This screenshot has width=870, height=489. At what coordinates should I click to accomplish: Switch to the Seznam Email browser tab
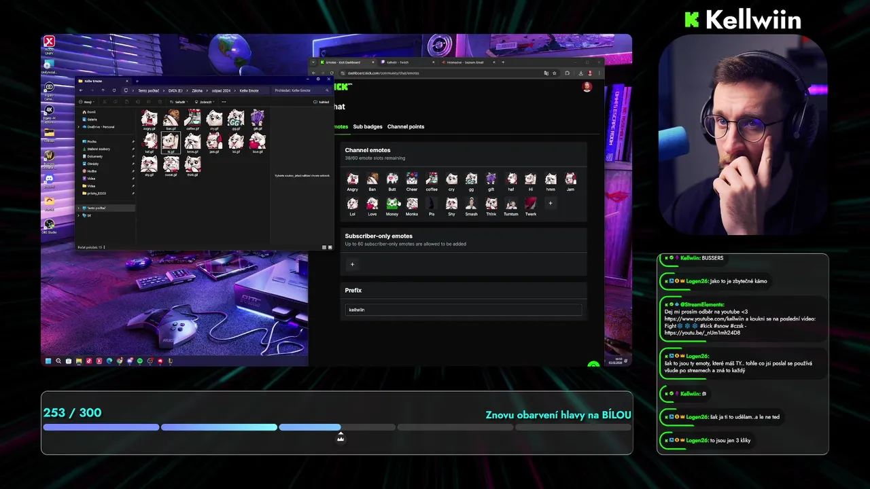click(x=470, y=62)
